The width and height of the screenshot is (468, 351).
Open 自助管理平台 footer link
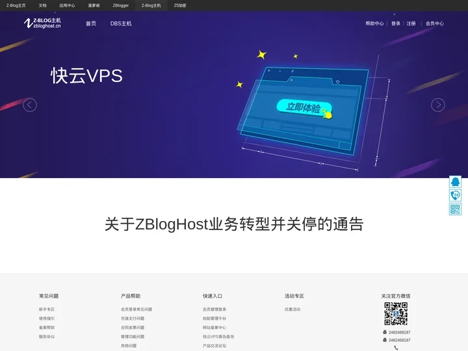coord(214,318)
